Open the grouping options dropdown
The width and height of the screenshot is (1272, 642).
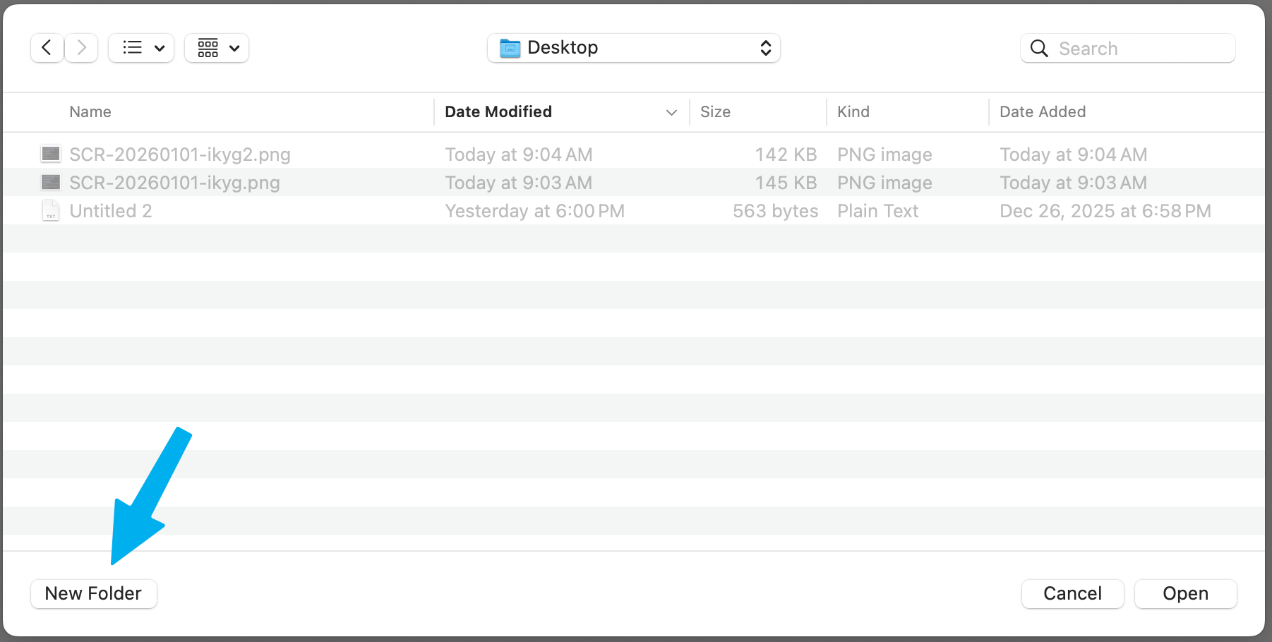[217, 48]
